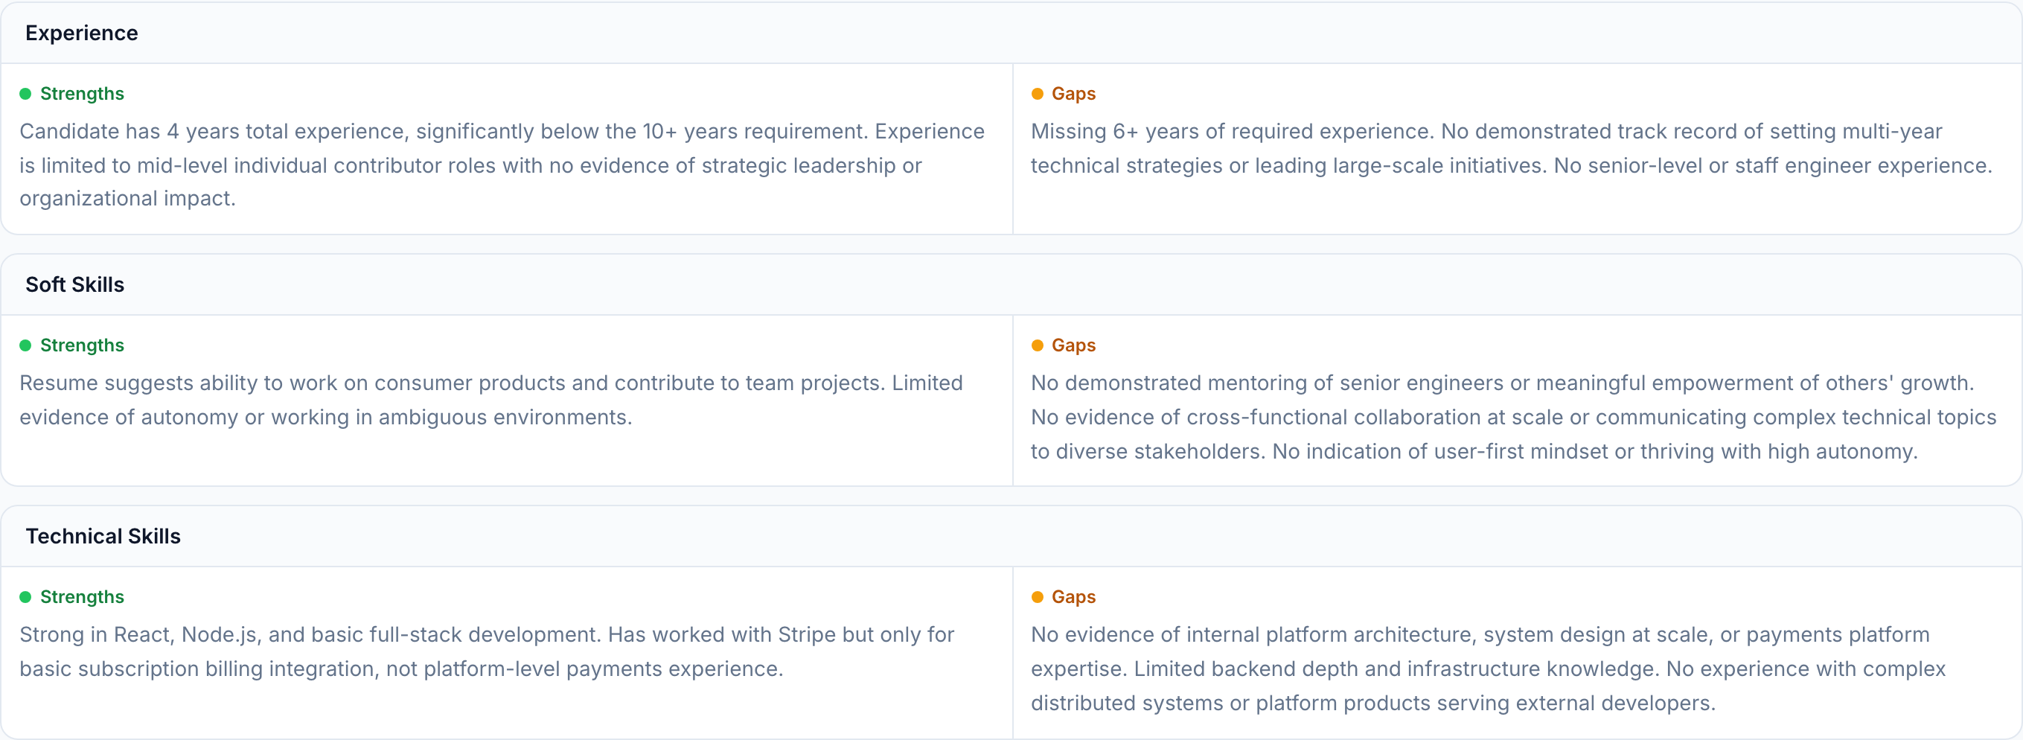
Task: Click the Strengths label in Technical Skills
Action: tap(82, 596)
